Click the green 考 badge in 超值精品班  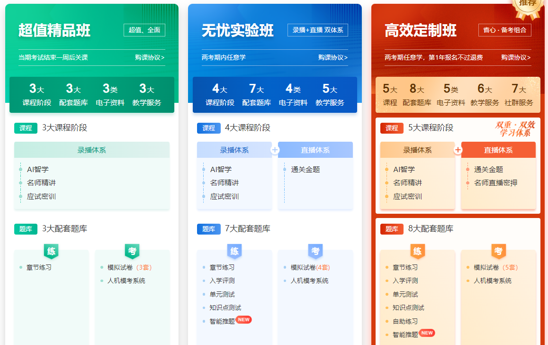tap(132, 251)
